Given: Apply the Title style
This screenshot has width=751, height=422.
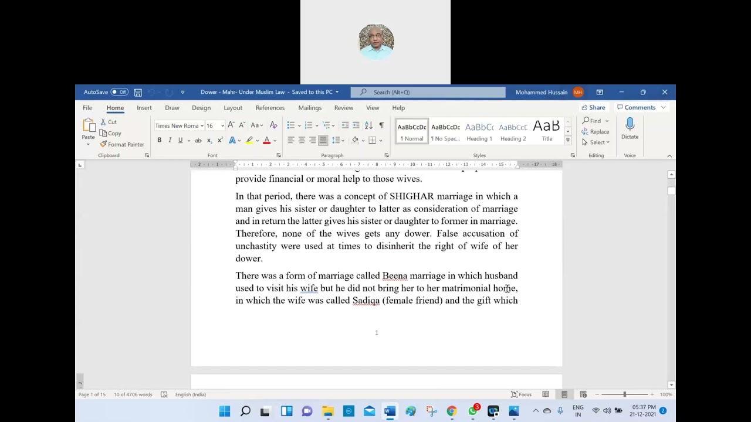Looking at the screenshot, I should pos(547,132).
